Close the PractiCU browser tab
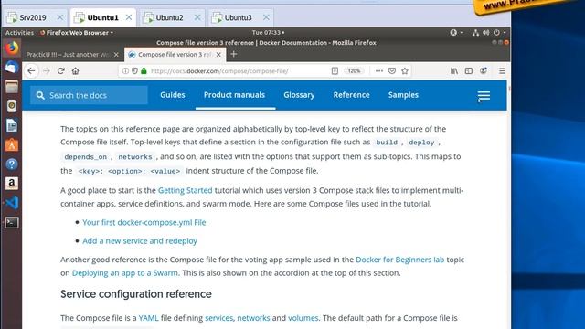Screen dimensions: 585x329 click(x=116, y=55)
